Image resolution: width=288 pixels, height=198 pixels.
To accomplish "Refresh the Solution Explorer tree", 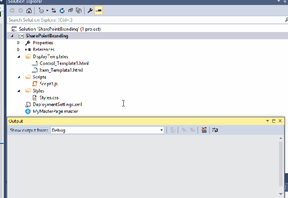I will point(62,10).
